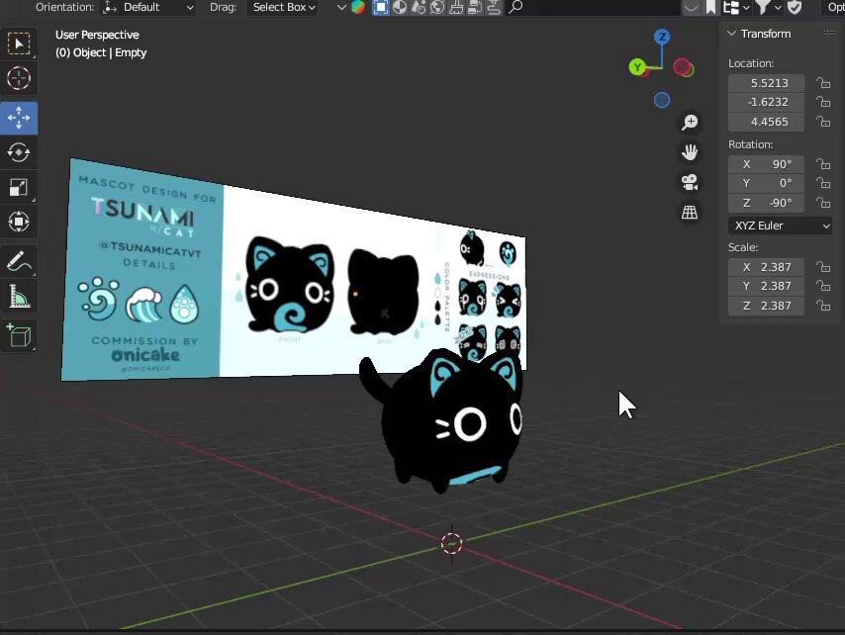
Task: Click the Location Z field 4.4565
Action: click(766, 122)
